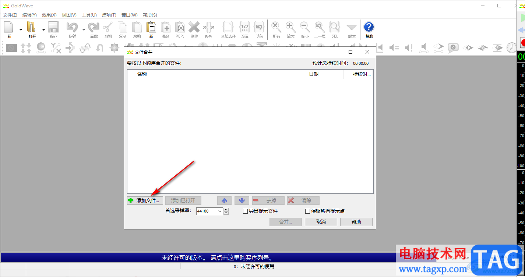The image size is (525, 277).
Task: Click the 日期 column header
Action: pyautogui.click(x=321, y=74)
